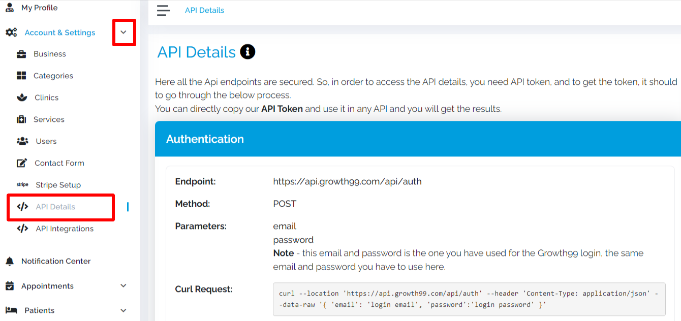
Task: Click the Users group icon
Action: (22, 141)
